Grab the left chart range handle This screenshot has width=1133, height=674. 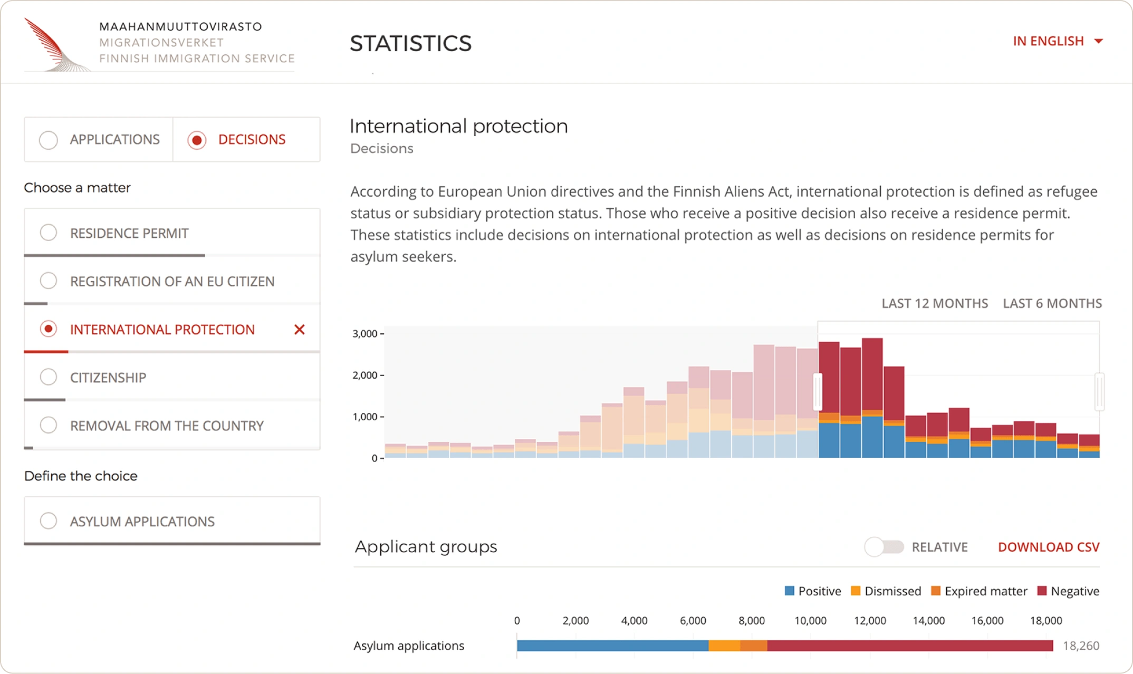click(818, 392)
